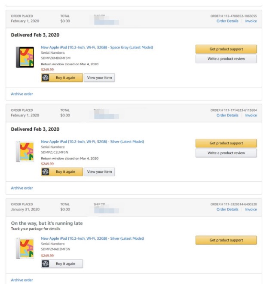
Task: Click the reorder icon on the Silver iPad's Buy it again button, delivered Feb 3
Action: pyautogui.click(x=46, y=172)
